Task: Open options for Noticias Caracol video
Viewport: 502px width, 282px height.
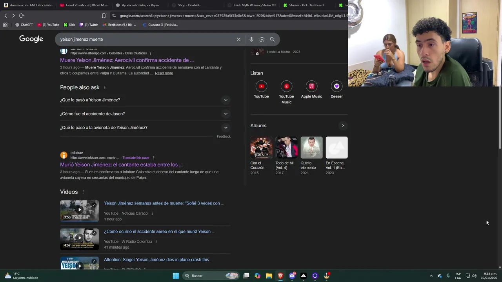Action: [152, 213]
